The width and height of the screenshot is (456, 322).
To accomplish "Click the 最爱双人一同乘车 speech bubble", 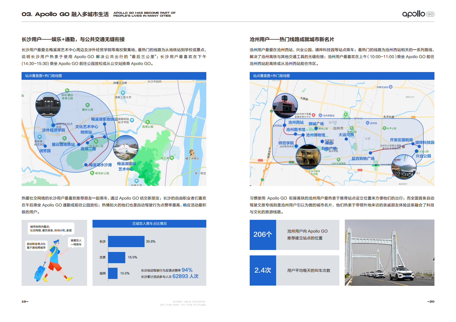I will [76, 243].
